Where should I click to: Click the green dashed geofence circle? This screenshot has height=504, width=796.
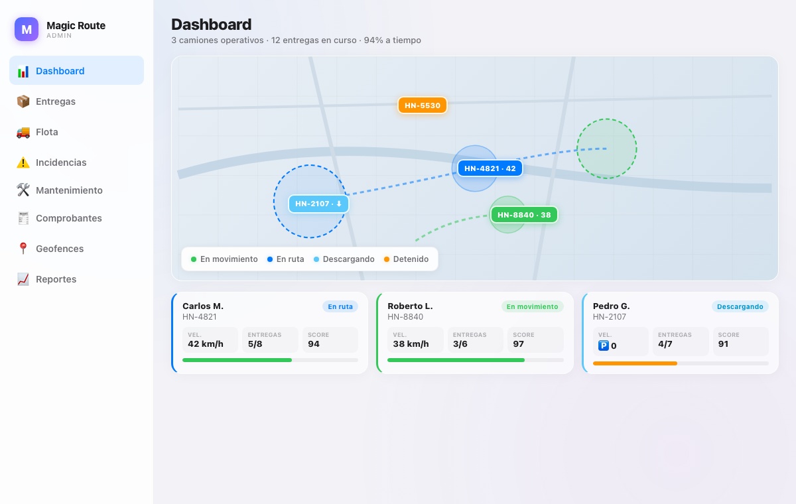[x=606, y=149]
